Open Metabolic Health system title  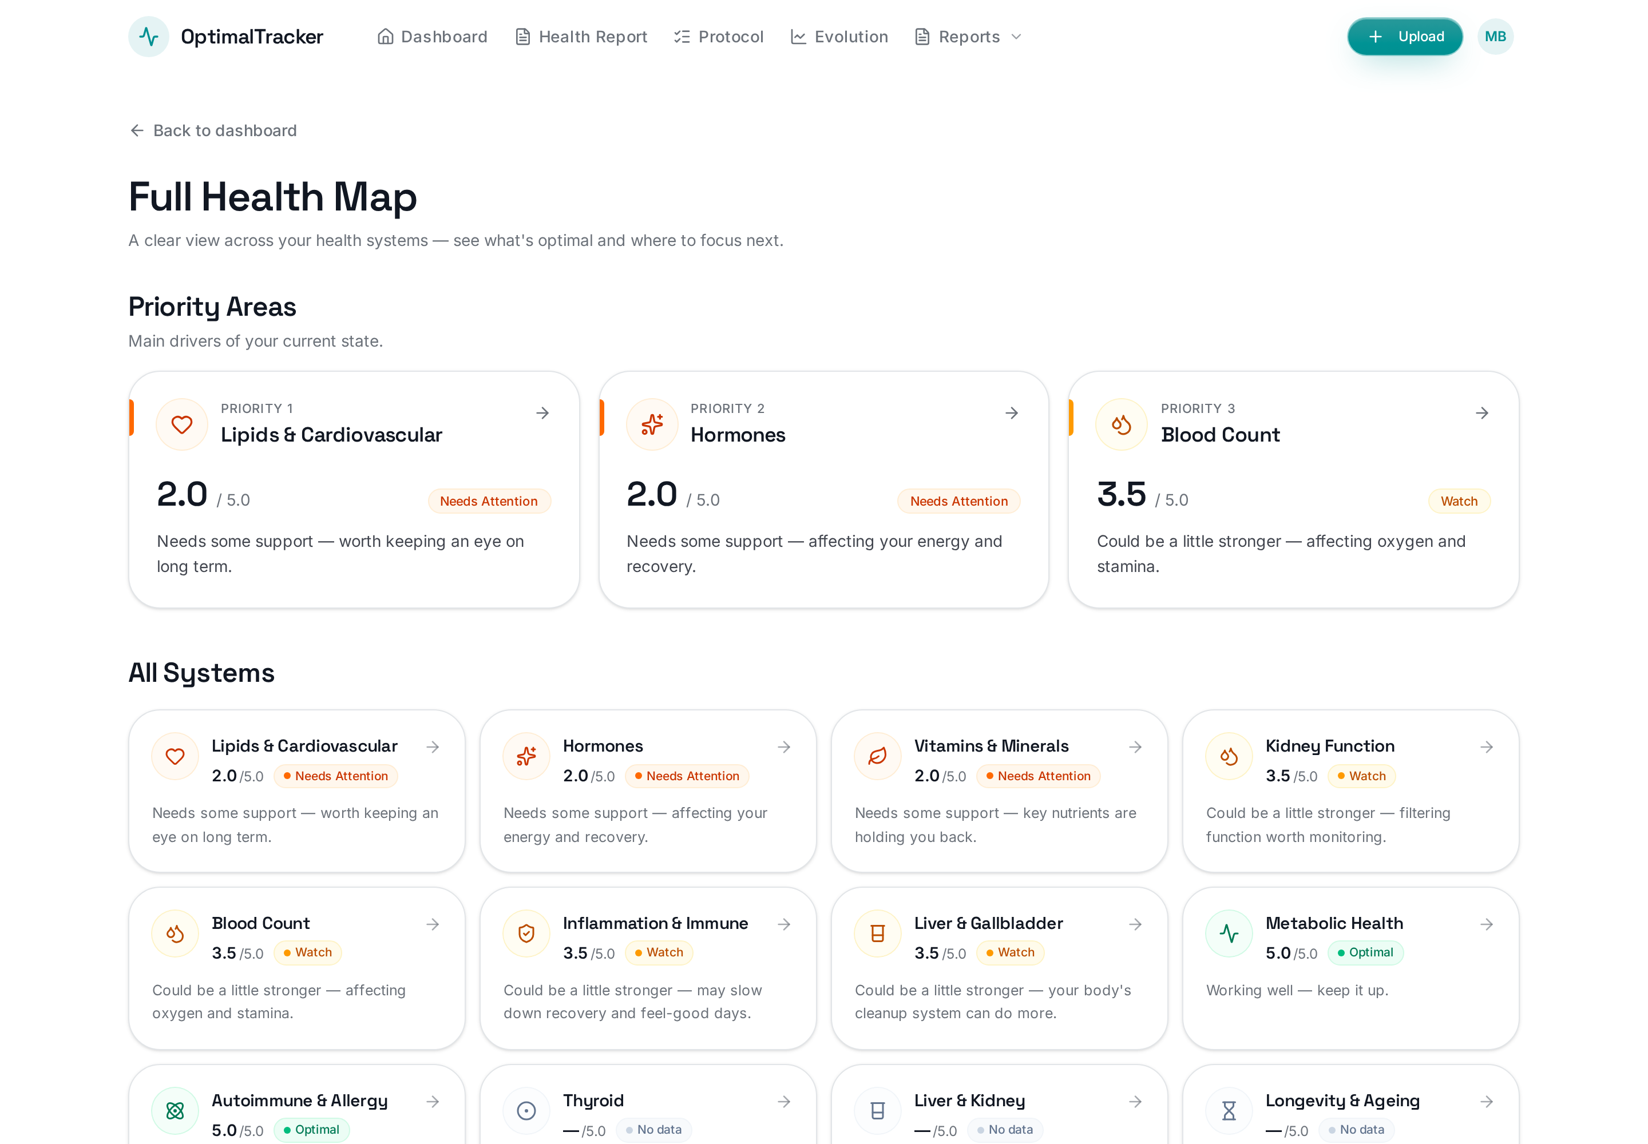coord(1333,923)
